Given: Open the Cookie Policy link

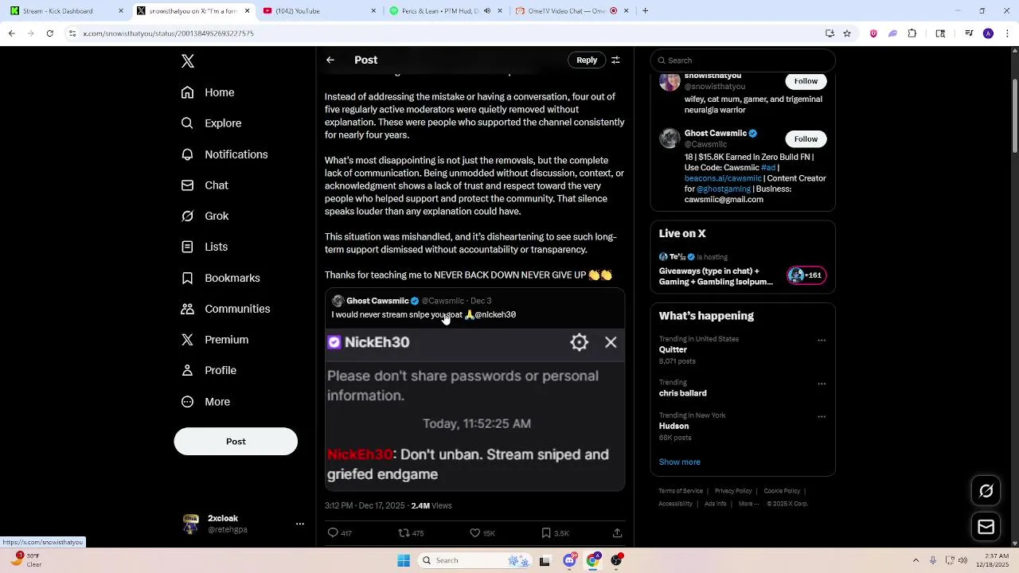Looking at the screenshot, I should click(x=782, y=491).
